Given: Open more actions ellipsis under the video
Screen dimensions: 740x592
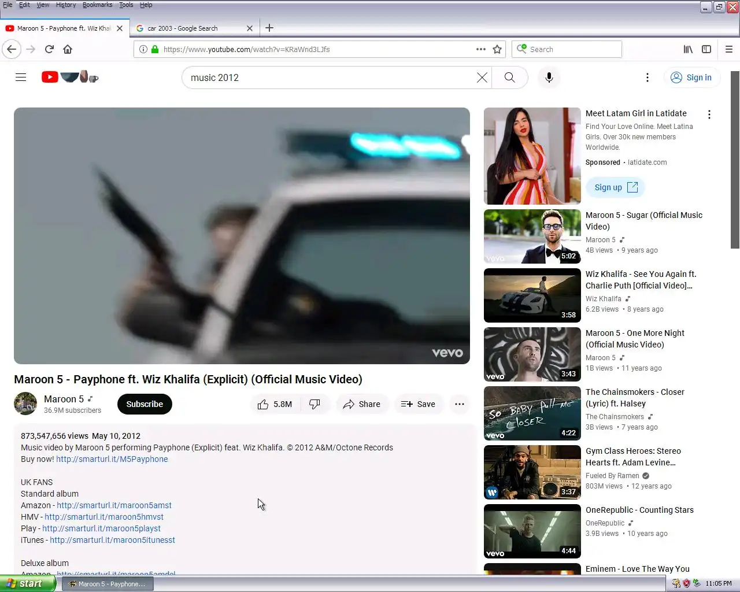Looking at the screenshot, I should 460,404.
